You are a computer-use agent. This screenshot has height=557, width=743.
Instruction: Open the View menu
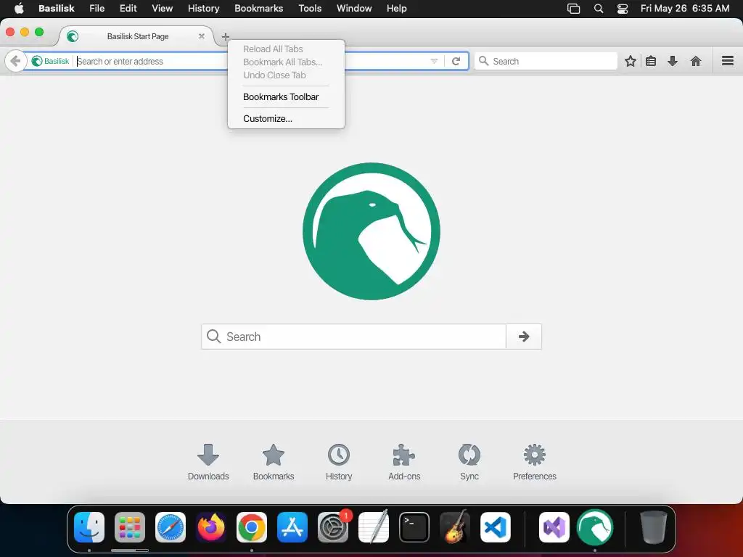162,9
